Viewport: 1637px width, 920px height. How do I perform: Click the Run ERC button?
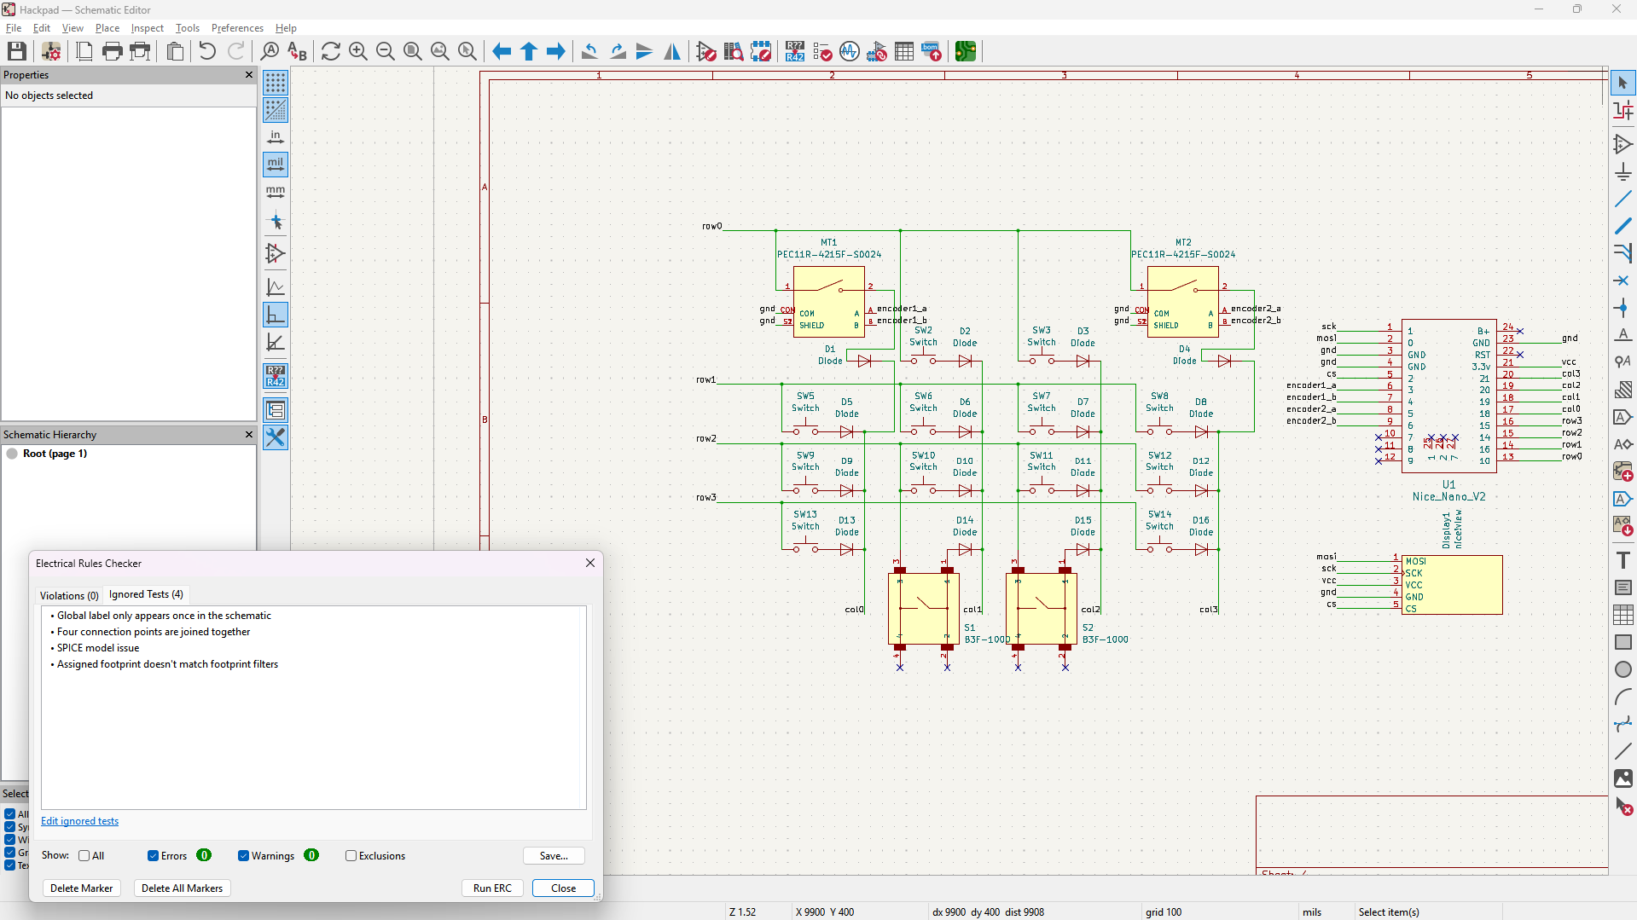pos(492,888)
